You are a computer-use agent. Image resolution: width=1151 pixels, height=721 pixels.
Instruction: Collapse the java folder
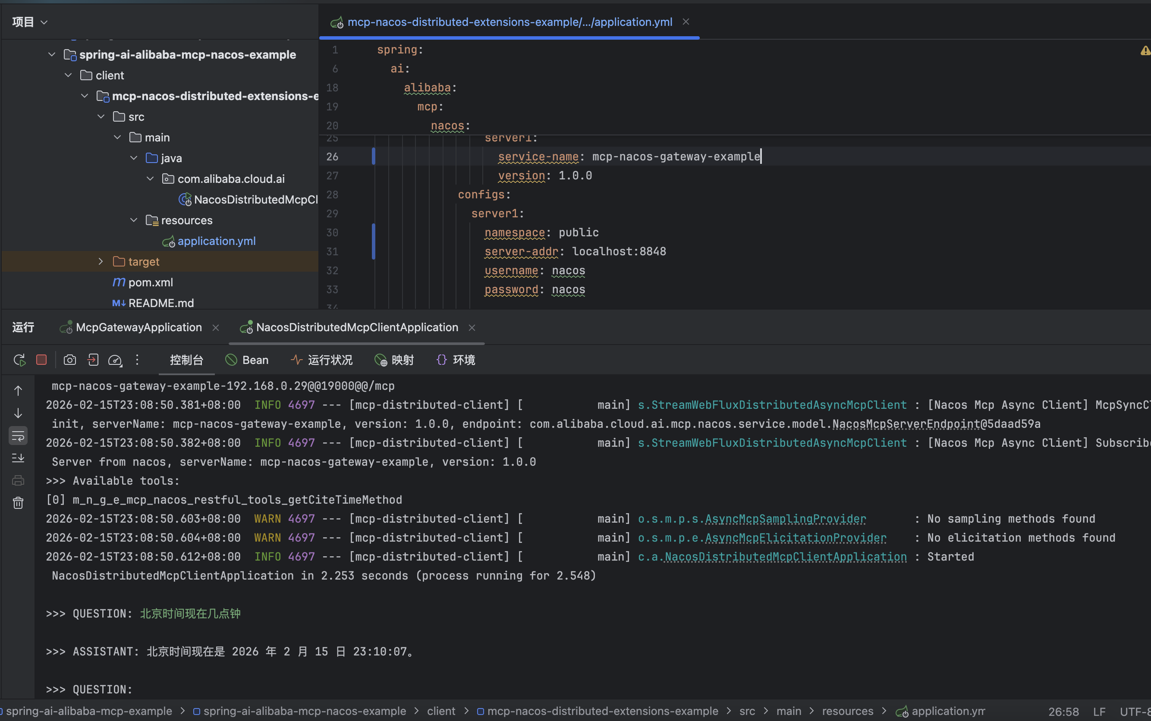click(x=134, y=158)
